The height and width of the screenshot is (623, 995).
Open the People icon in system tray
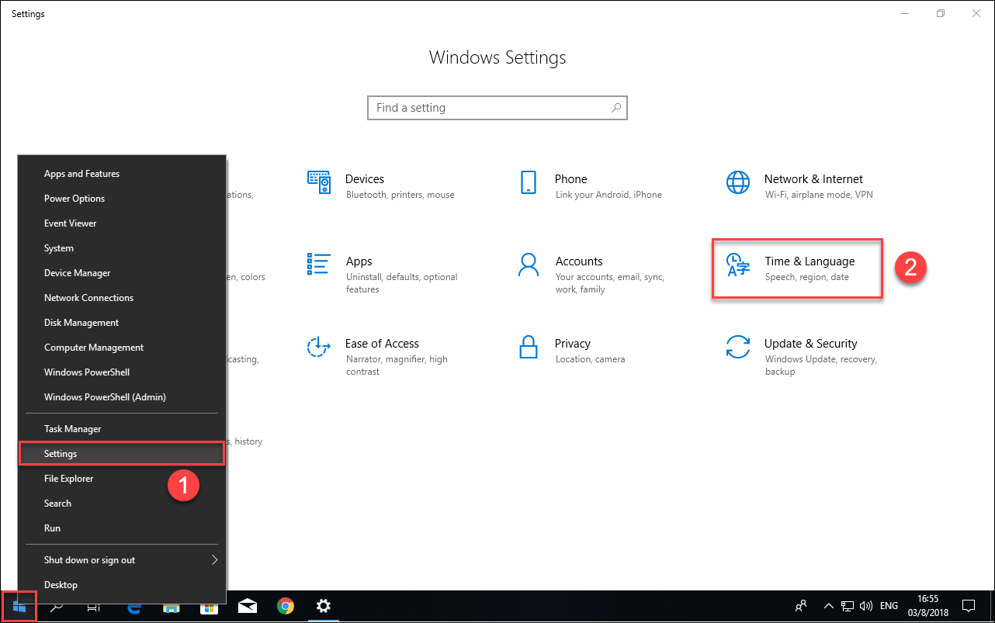[x=801, y=606]
